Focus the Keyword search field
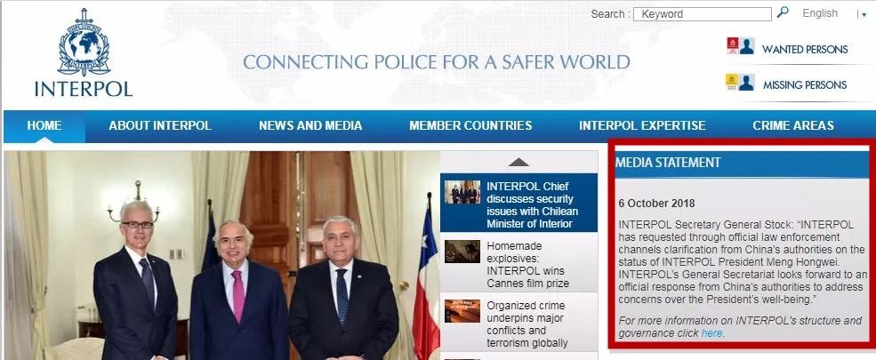The height and width of the screenshot is (360, 876). [702, 14]
